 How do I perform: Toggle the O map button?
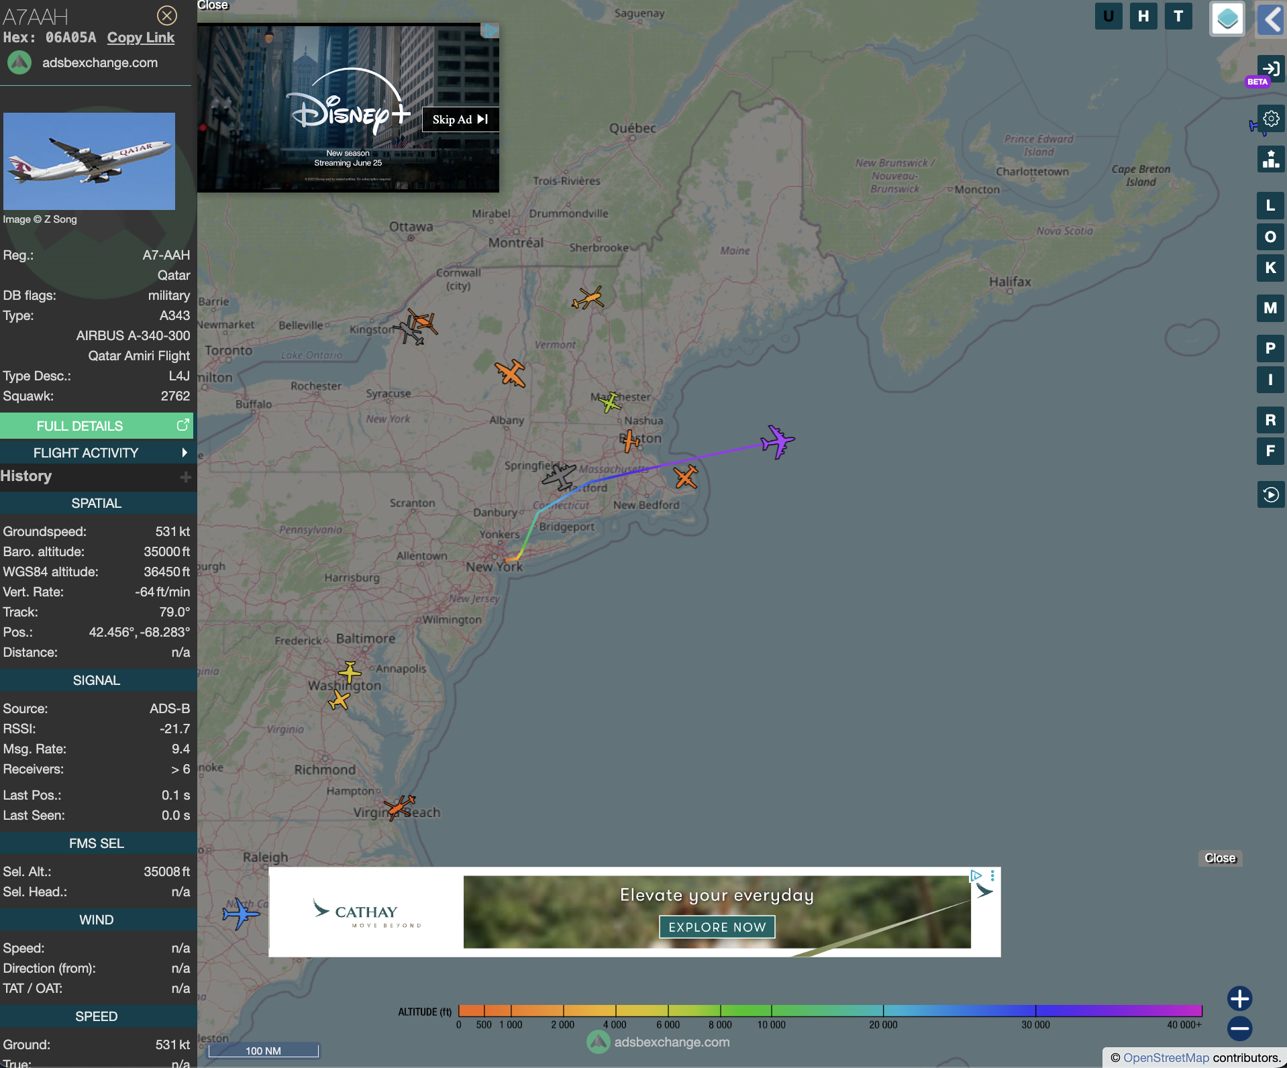point(1271,237)
